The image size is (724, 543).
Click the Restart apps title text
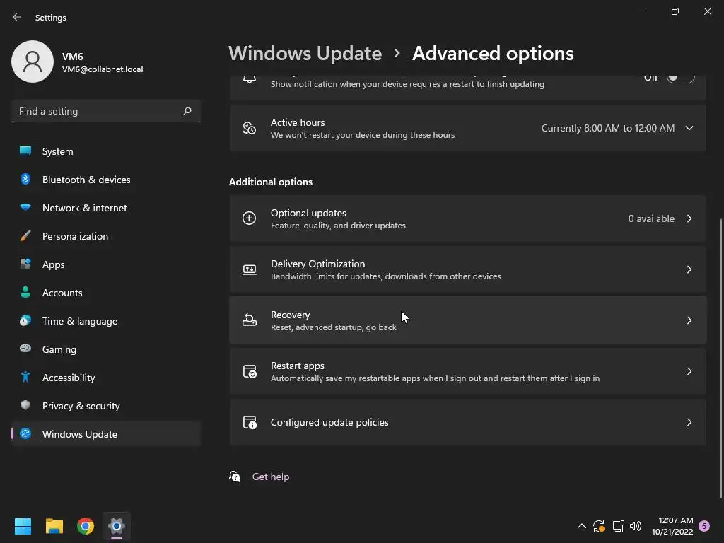pos(298,366)
